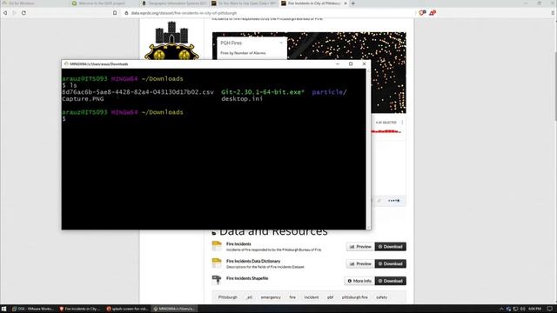The image size is (557, 313).
Task: Click the three-dot menu beside map selection count
Action: click(402, 123)
